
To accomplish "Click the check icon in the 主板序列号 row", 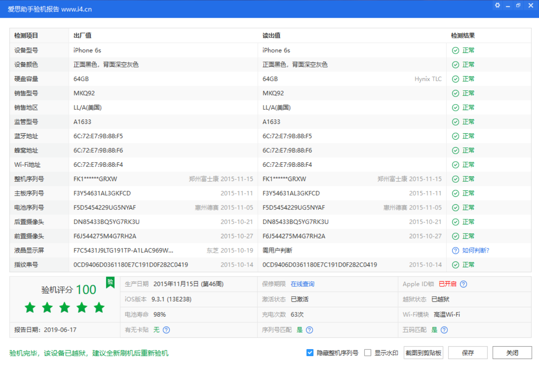I will 455,193.
